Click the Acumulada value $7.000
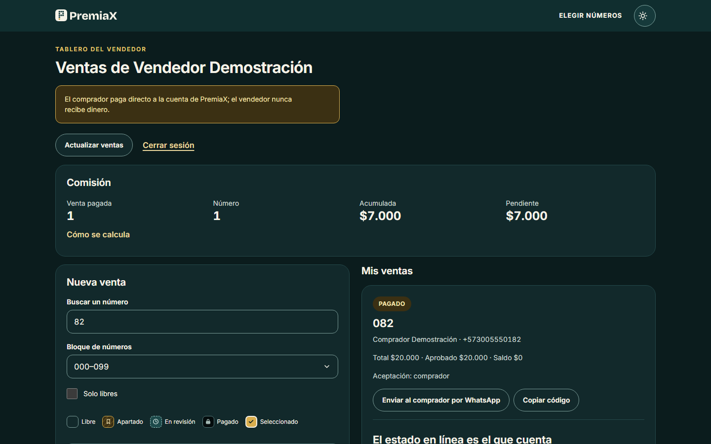This screenshot has height=444, width=711. click(380, 216)
